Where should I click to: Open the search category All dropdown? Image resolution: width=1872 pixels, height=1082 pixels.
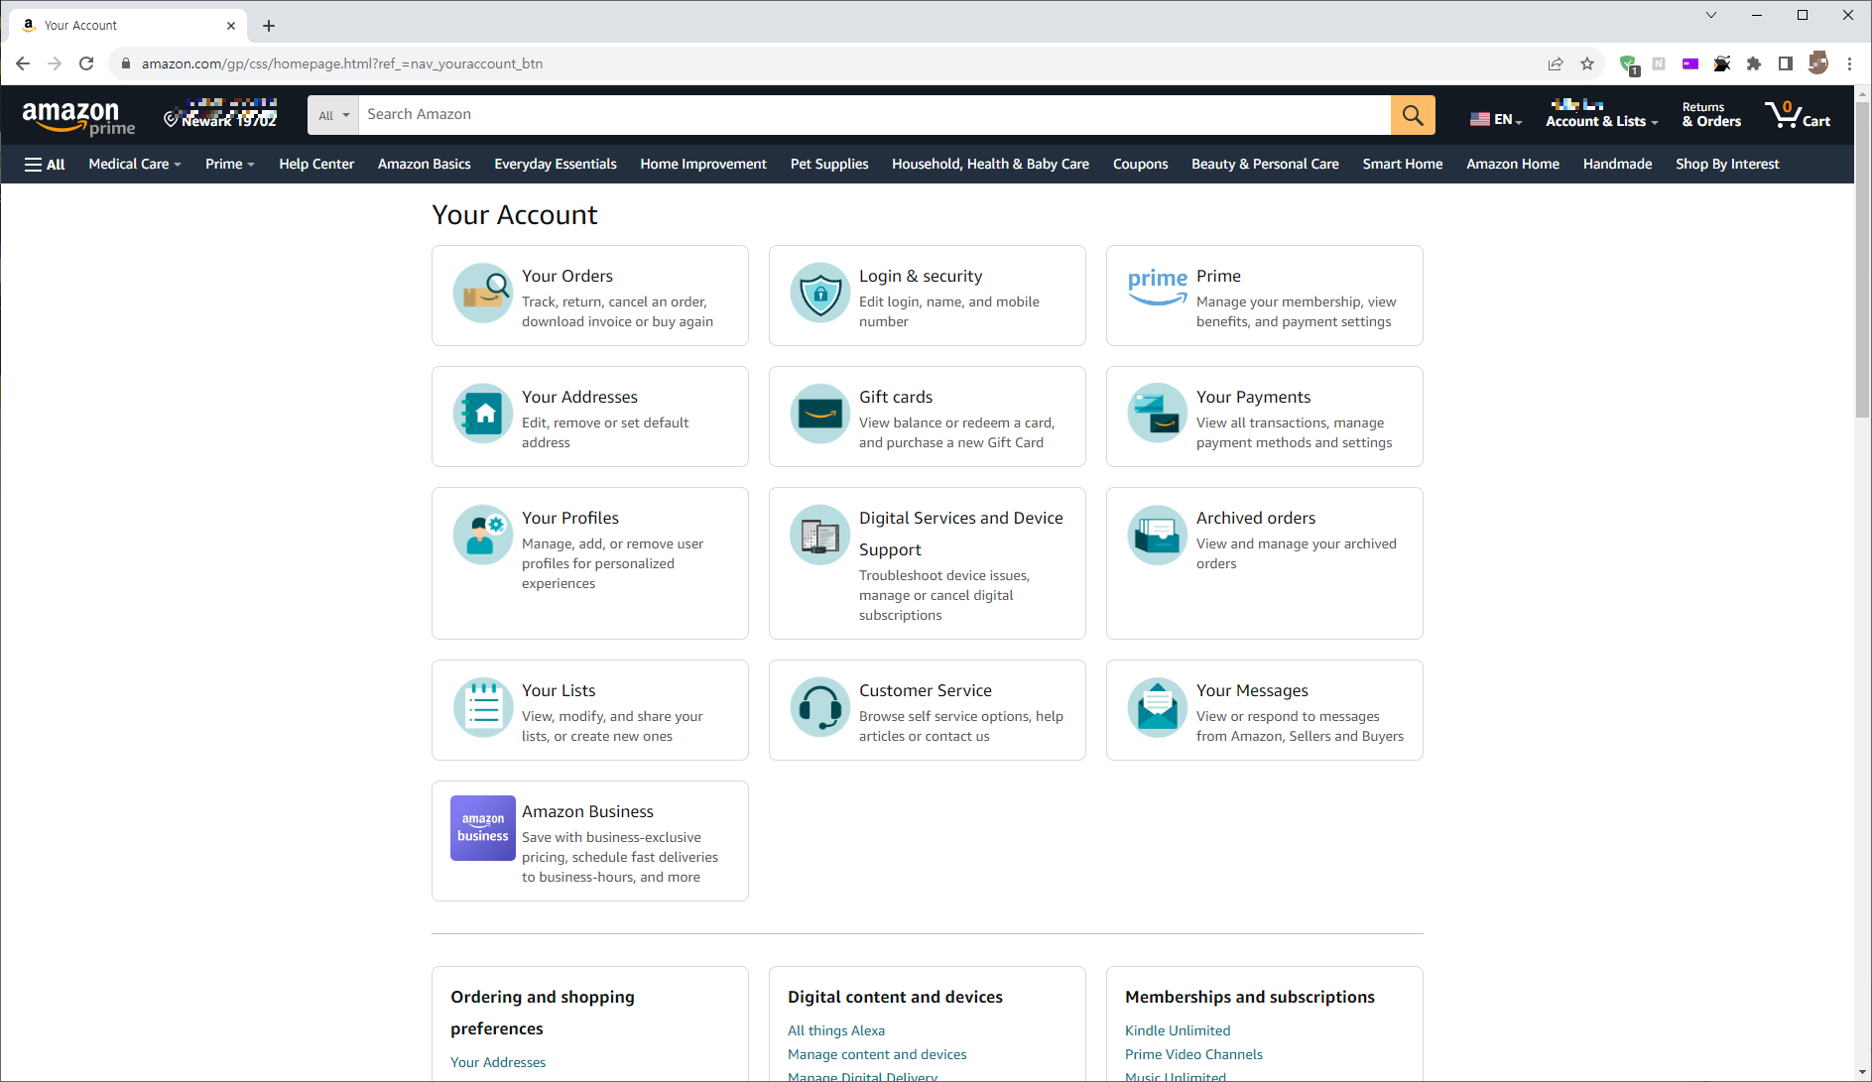coord(333,115)
